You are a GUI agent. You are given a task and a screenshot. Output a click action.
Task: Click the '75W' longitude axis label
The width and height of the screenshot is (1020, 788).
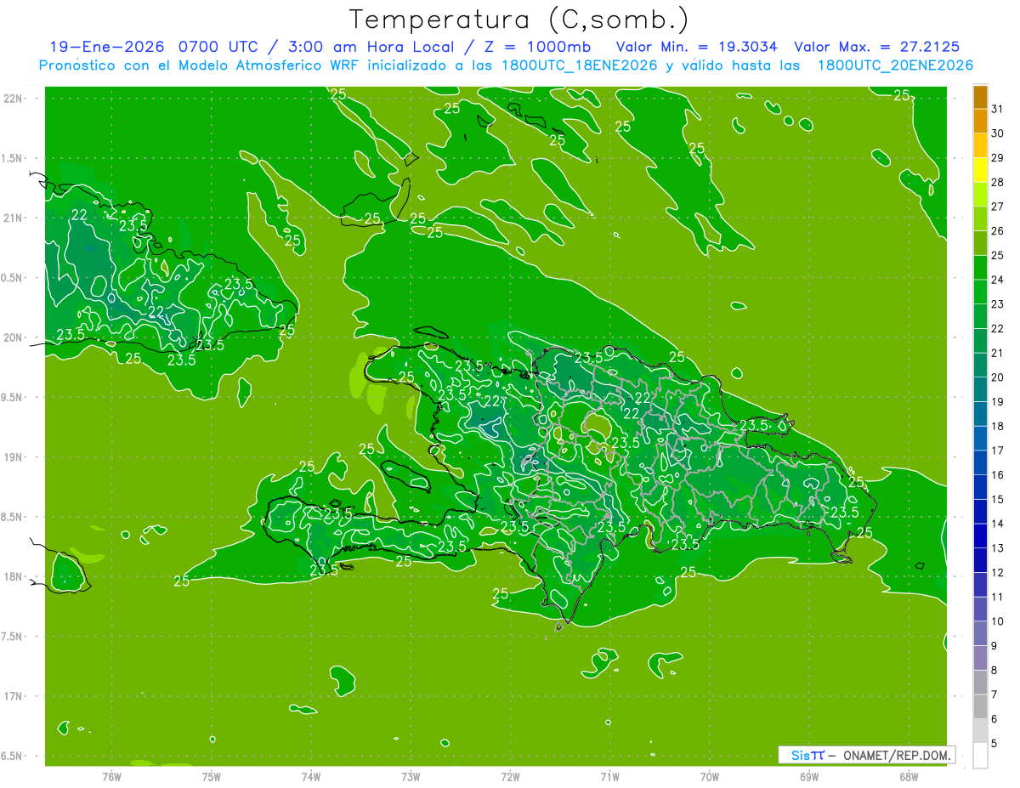(x=212, y=776)
